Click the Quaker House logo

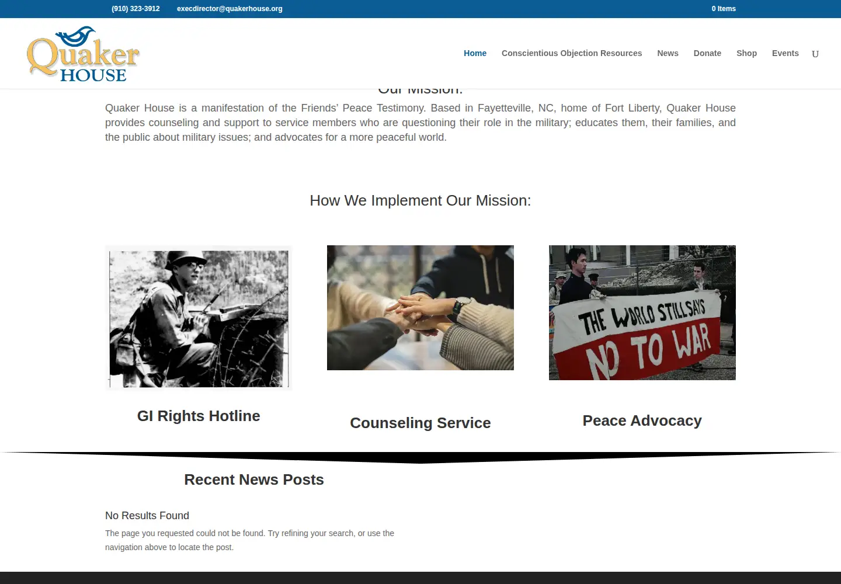[x=83, y=54]
